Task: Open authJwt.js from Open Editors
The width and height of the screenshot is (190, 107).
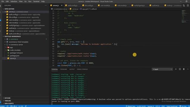Action: pyautogui.click(x=12, y=28)
